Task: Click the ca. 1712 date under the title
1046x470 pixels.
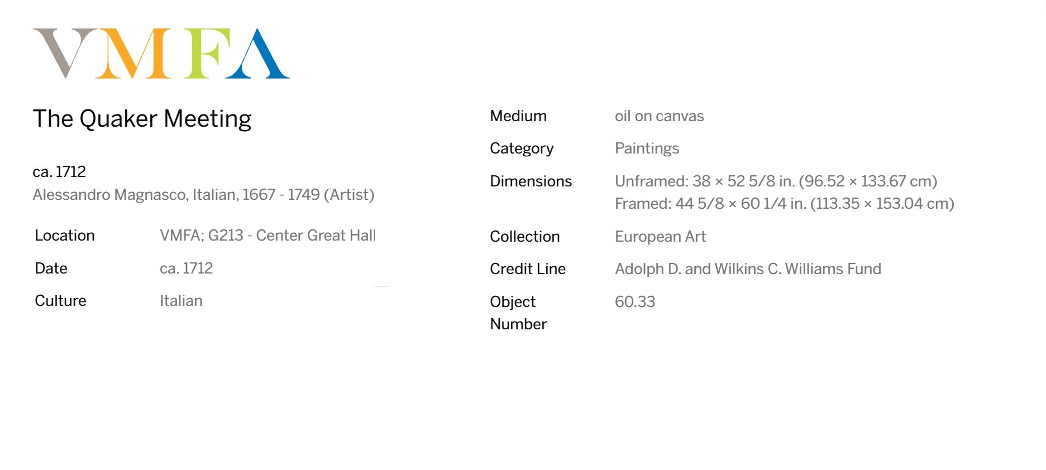Action: pyautogui.click(x=59, y=172)
